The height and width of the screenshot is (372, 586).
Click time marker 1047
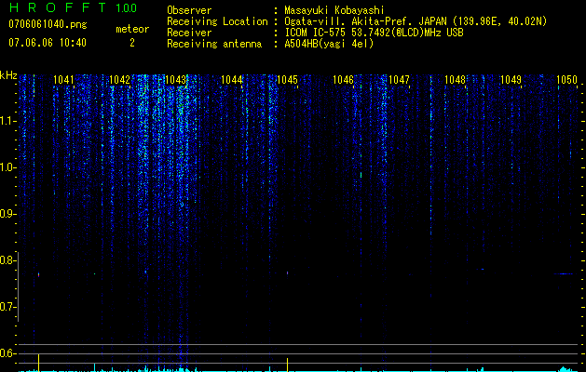coord(399,79)
